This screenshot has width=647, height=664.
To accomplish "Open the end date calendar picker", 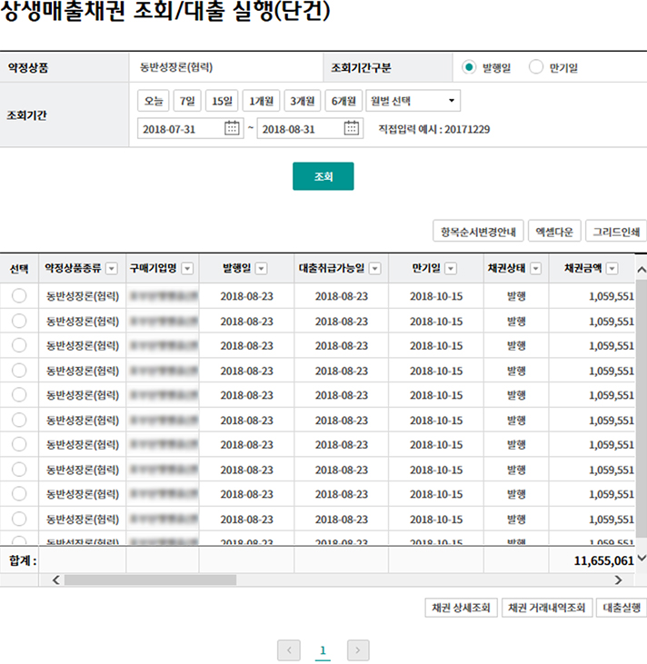I will [352, 129].
